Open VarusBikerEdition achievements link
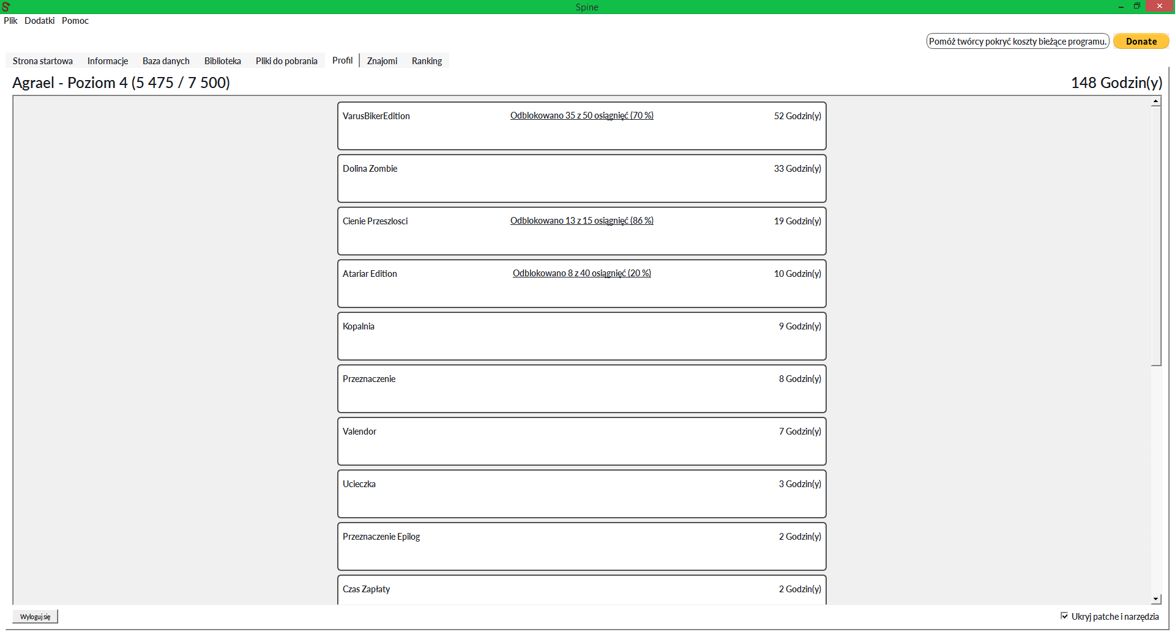Screen dimensions: 1175x632 [x=581, y=116]
